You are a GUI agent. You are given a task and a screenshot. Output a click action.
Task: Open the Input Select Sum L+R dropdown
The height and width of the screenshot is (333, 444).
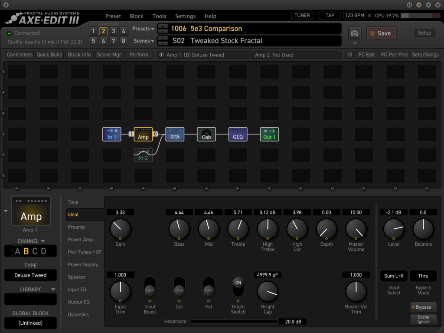click(394, 276)
